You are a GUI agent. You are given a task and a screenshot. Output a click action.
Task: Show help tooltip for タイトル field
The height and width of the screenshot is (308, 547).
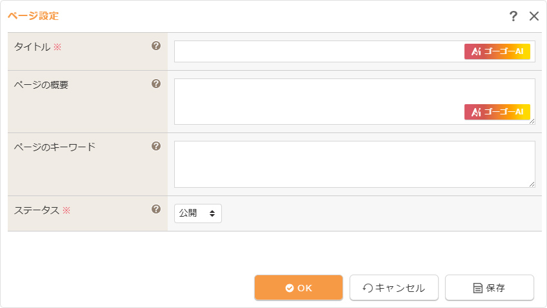tap(156, 46)
